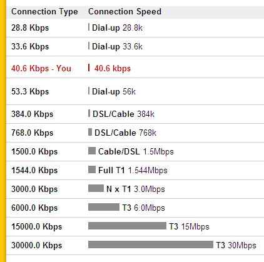Viewport: 264px width, 262px height.
Task: Click the Dial-up 28.8k label
Action: 117,28
